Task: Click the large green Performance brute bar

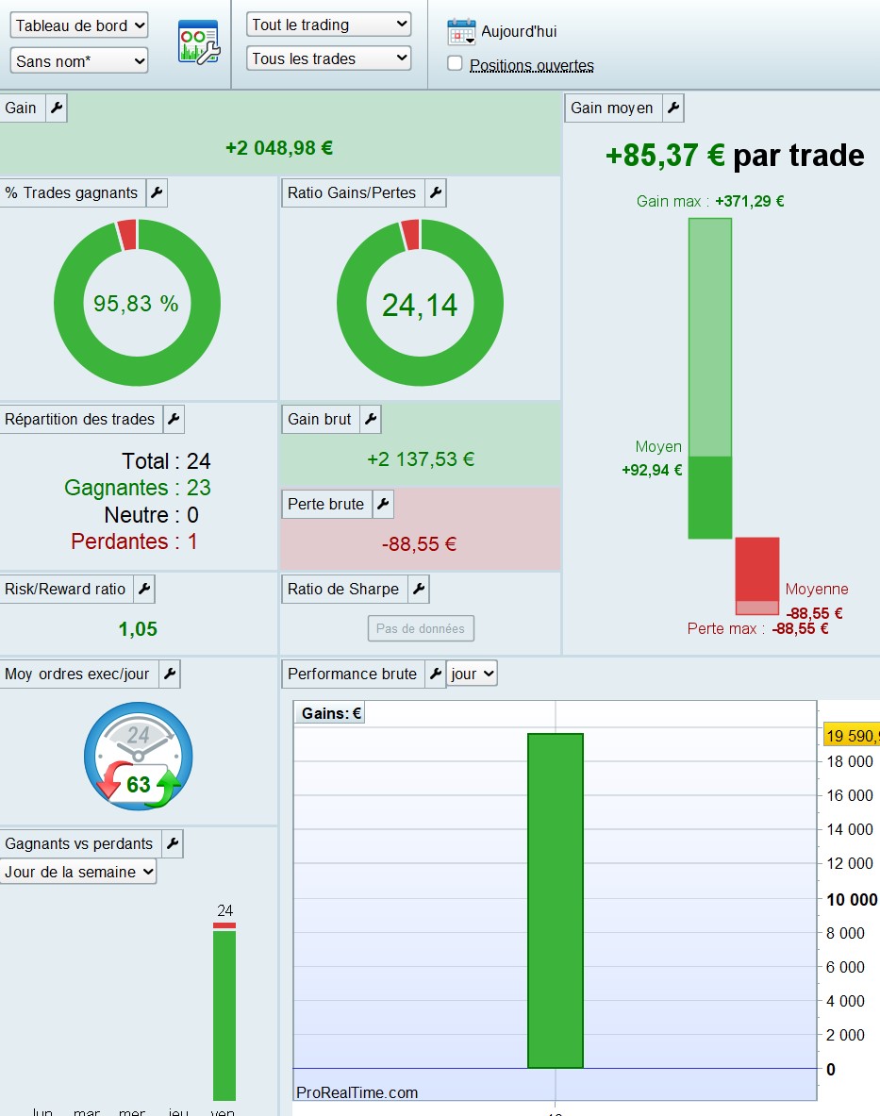Action: pos(556,900)
